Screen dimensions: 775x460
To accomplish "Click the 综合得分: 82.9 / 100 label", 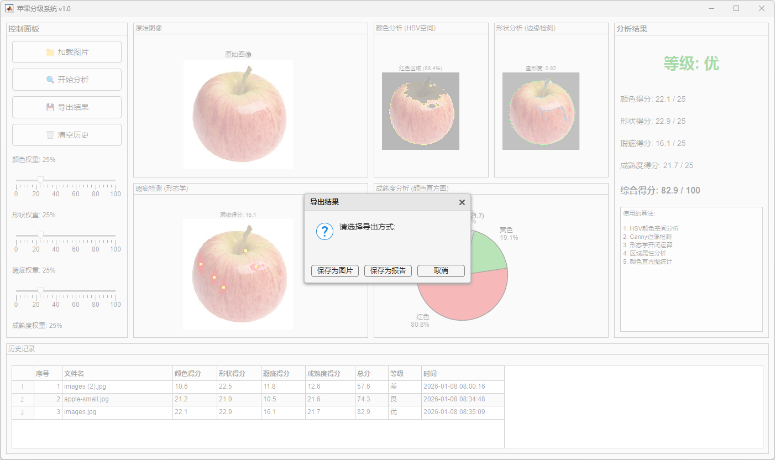I will pos(660,190).
